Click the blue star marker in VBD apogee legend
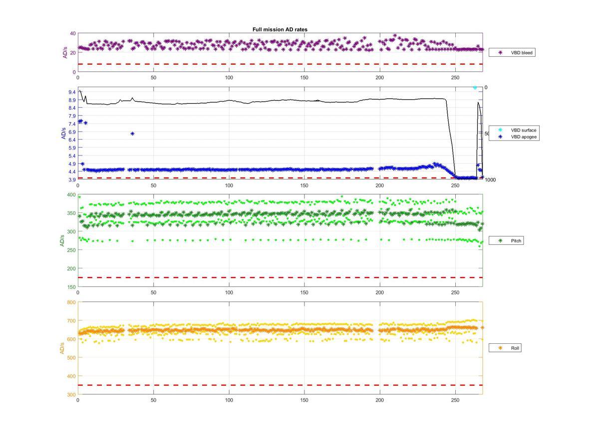The width and height of the screenshot is (599, 443). (500, 137)
